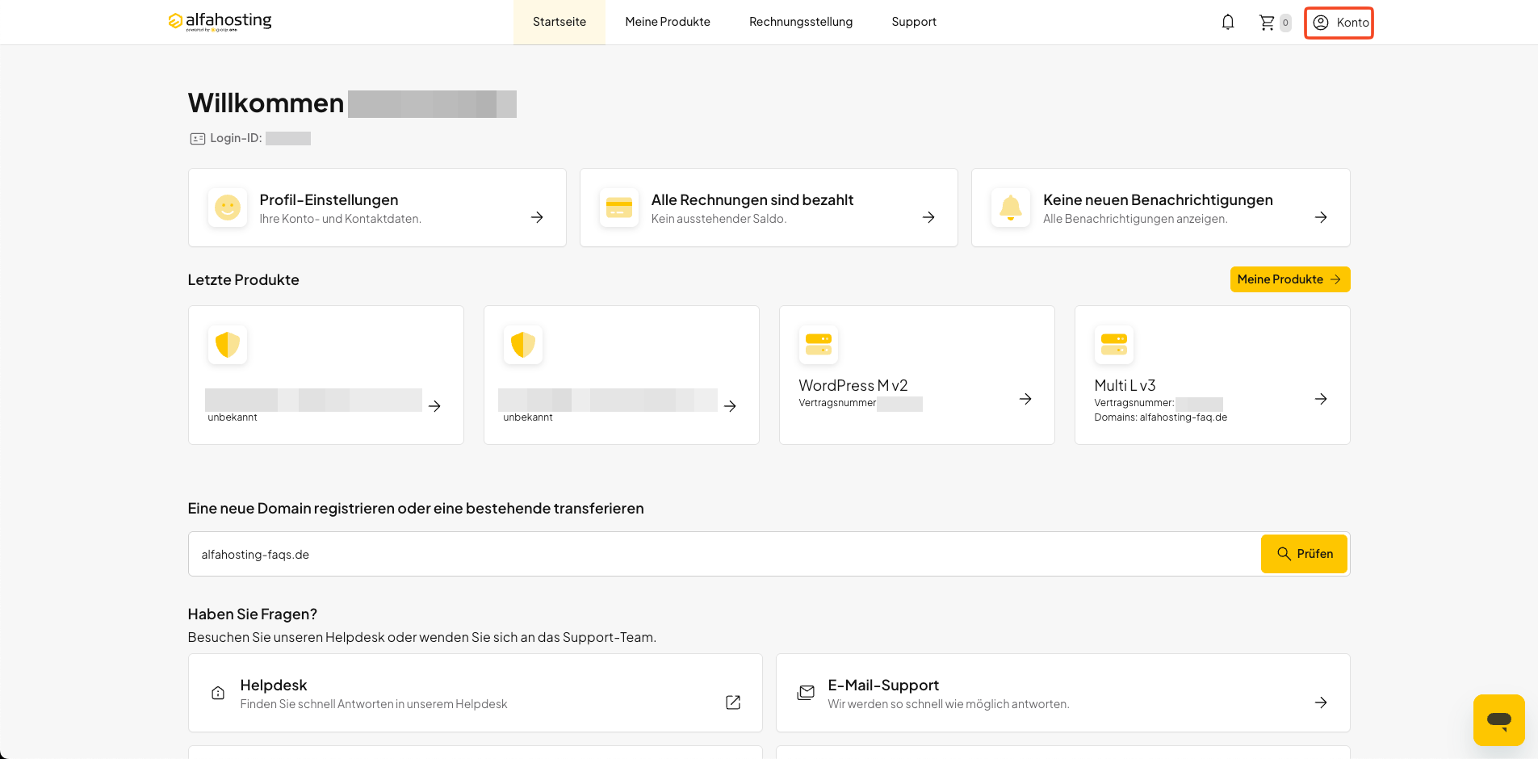This screenshot has height=759, width=1538.
Task: Click the arrow on Profil-Einstellungen card
Action: [x=537, y=217]
